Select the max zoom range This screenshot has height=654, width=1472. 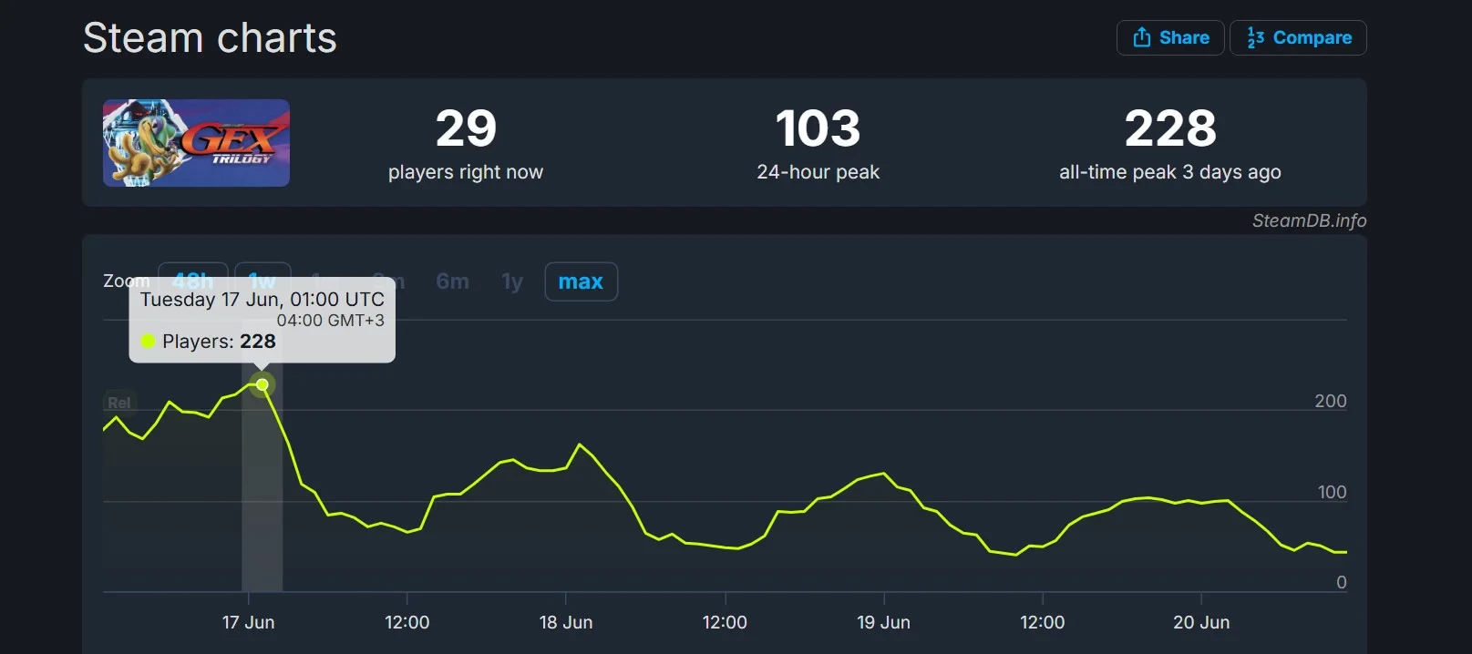point(581,281)
